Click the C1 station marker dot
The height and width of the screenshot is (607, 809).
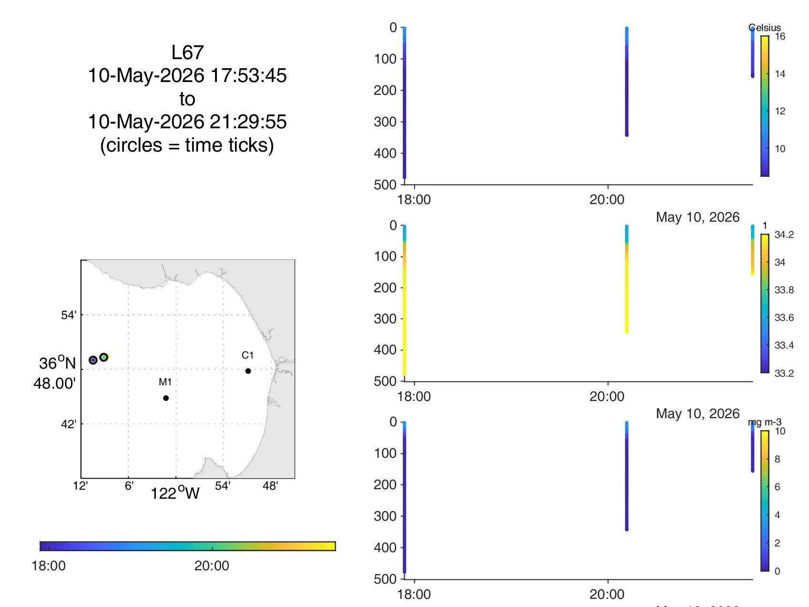coord(248,371)
